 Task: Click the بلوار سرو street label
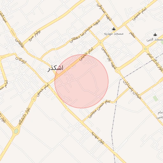(34, 36)
